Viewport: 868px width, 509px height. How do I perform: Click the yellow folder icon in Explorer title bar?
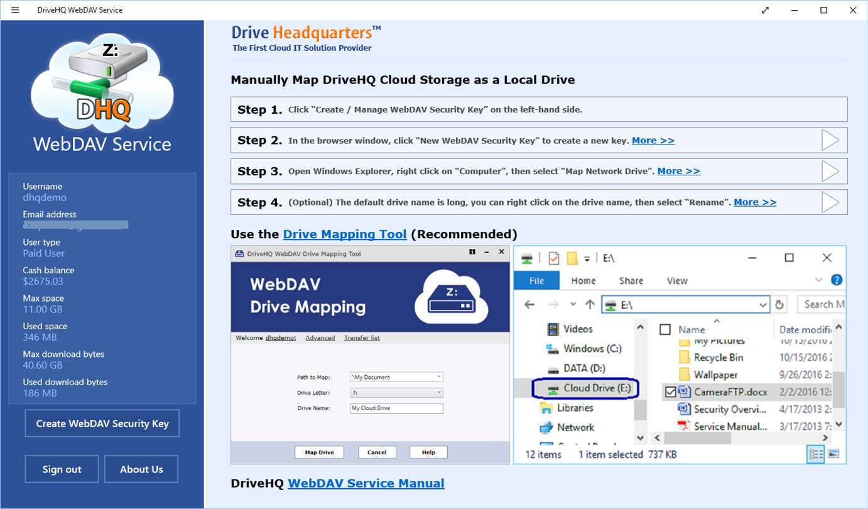(x=572, y=258)
